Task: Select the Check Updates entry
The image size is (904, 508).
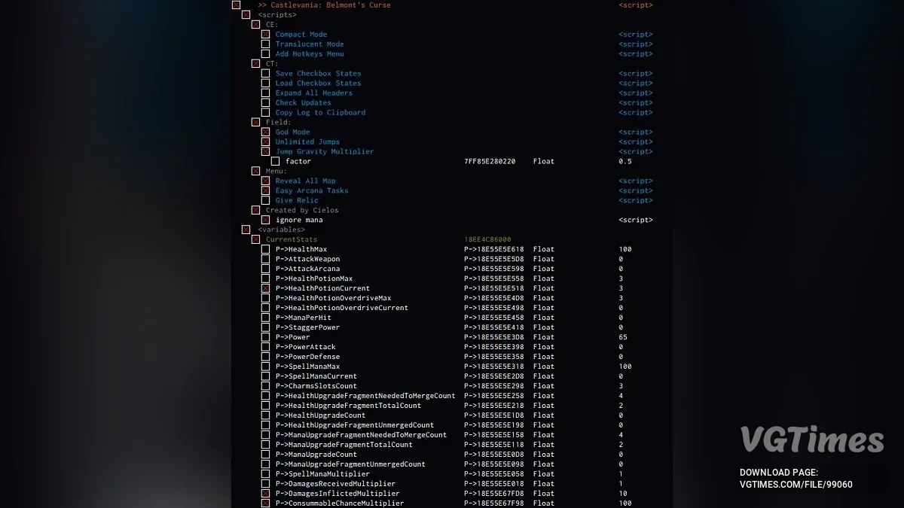Action: tap(304, 103)
